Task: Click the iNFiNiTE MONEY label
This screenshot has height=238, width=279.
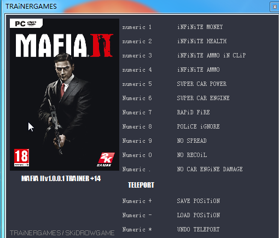Action: click(200, 27)
